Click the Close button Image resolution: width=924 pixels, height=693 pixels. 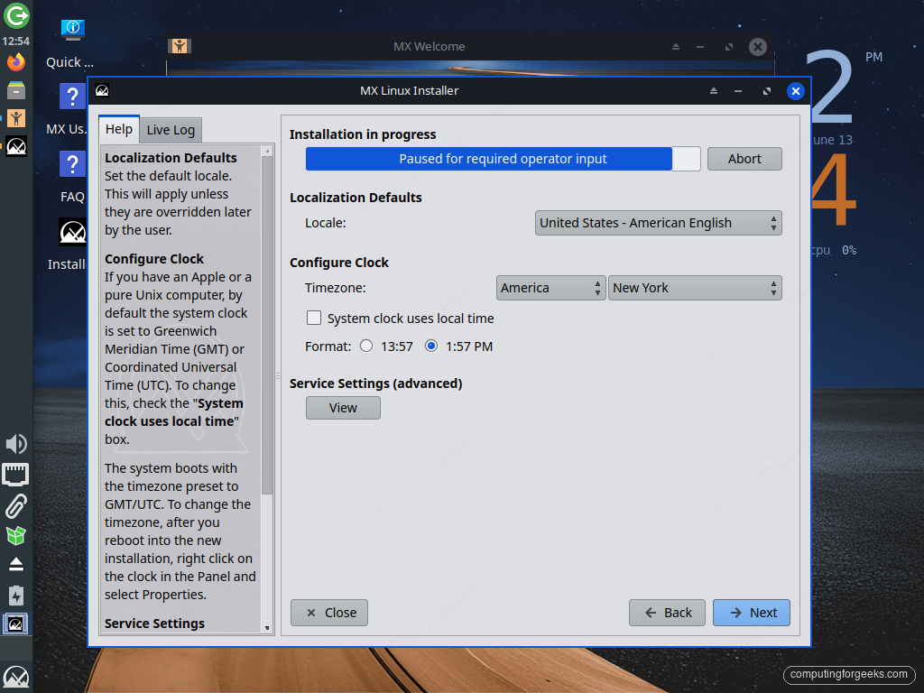329,613
